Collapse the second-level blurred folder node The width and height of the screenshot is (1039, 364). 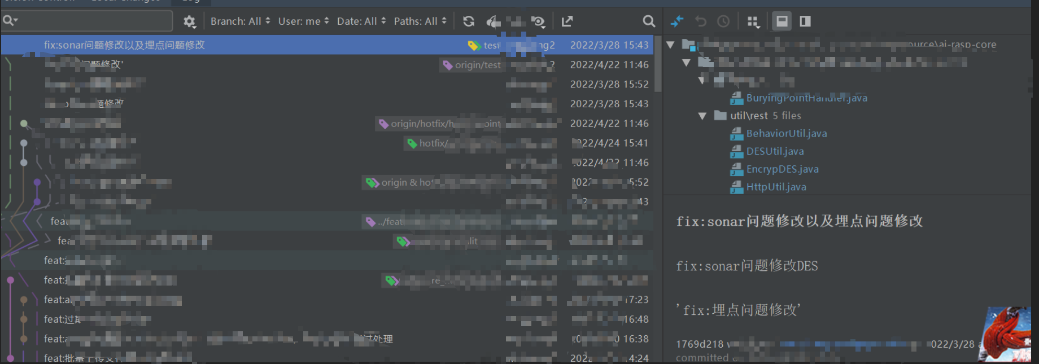(687, 63)
